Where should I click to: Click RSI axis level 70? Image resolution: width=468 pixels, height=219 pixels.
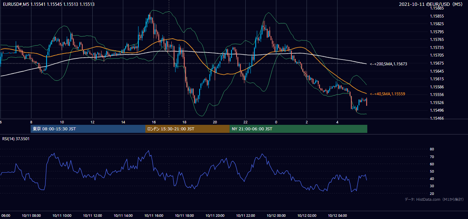(x=432, y=157)
